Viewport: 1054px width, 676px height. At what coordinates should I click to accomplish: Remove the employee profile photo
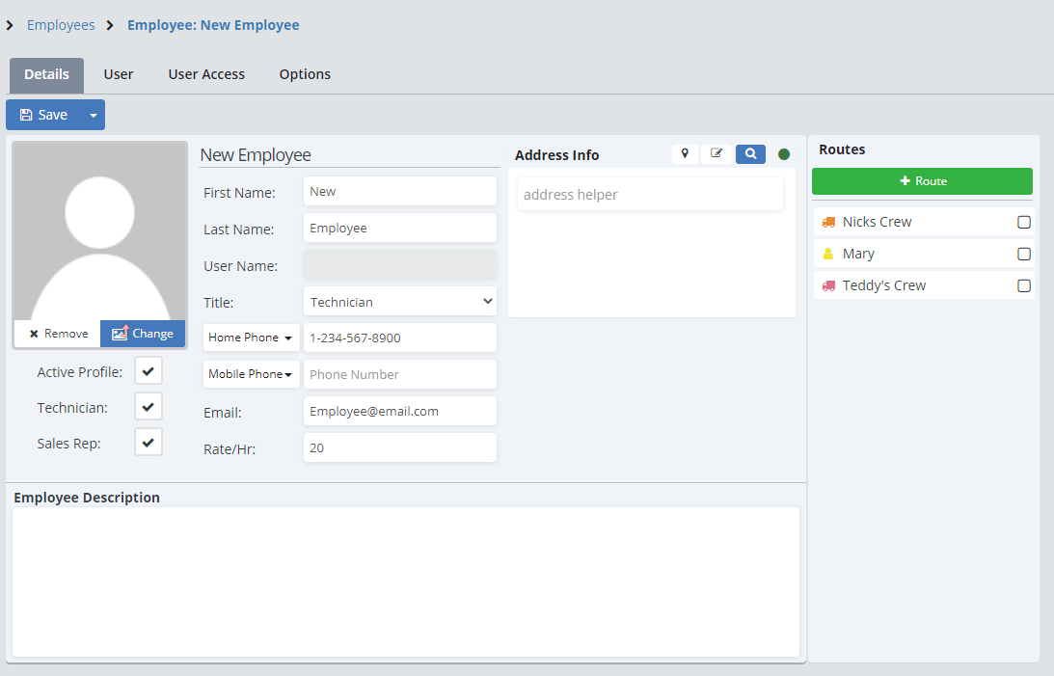58,334
